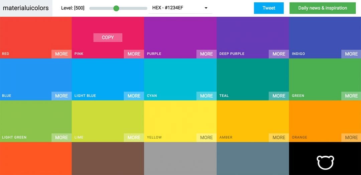Show MORE shades for Pink
This screenshot has width=361, height=175.
(x=134, y=54)
